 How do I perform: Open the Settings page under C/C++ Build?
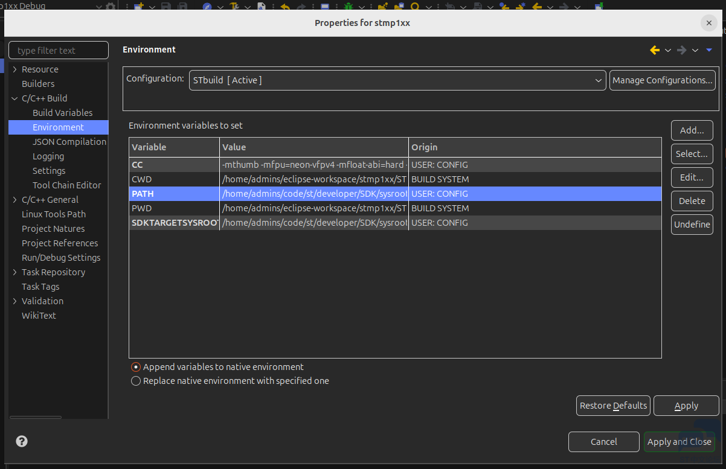click(49, 171)
